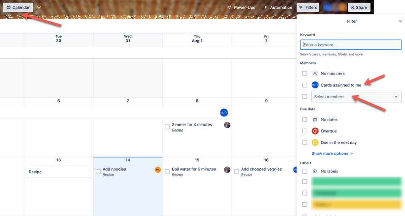405x216 pixels.
Task: Click the No dates calendar icon
Action: tap(315, 120)
